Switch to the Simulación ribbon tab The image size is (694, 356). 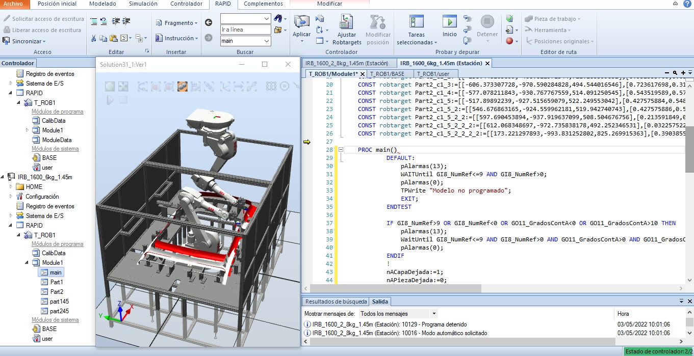pos(143,4)
